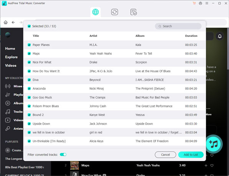229x176 pixels.
Task: Open the 80s Best Playlist Ever playlist
Action: (x=25, y=167)
